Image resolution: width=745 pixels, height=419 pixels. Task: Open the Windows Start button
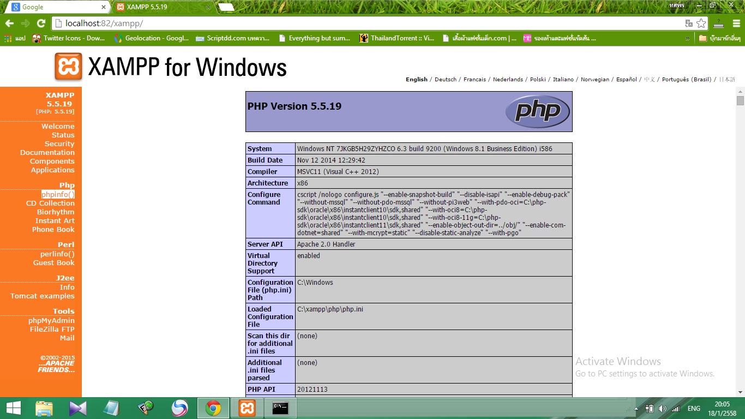[x=14, y=408]
